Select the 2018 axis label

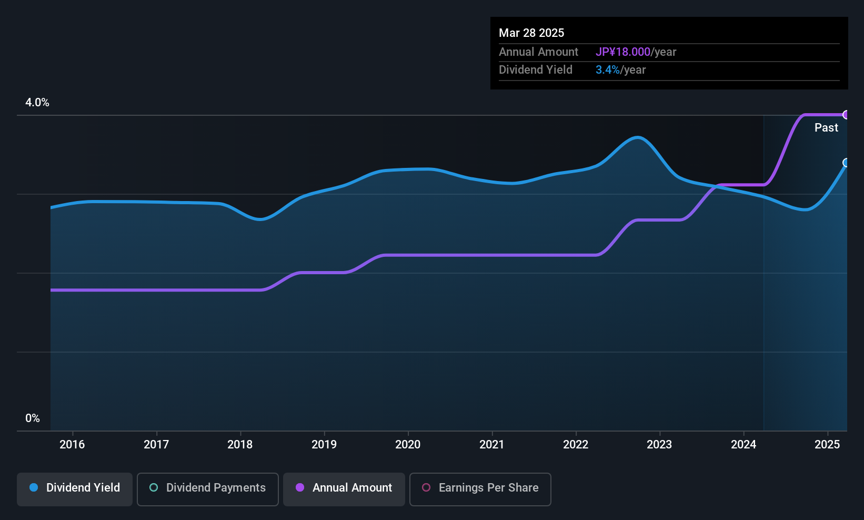[x=240, y=444]
